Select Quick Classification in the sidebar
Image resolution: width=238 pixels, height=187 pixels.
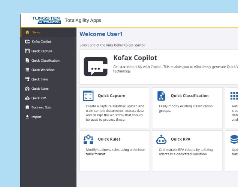48,61
